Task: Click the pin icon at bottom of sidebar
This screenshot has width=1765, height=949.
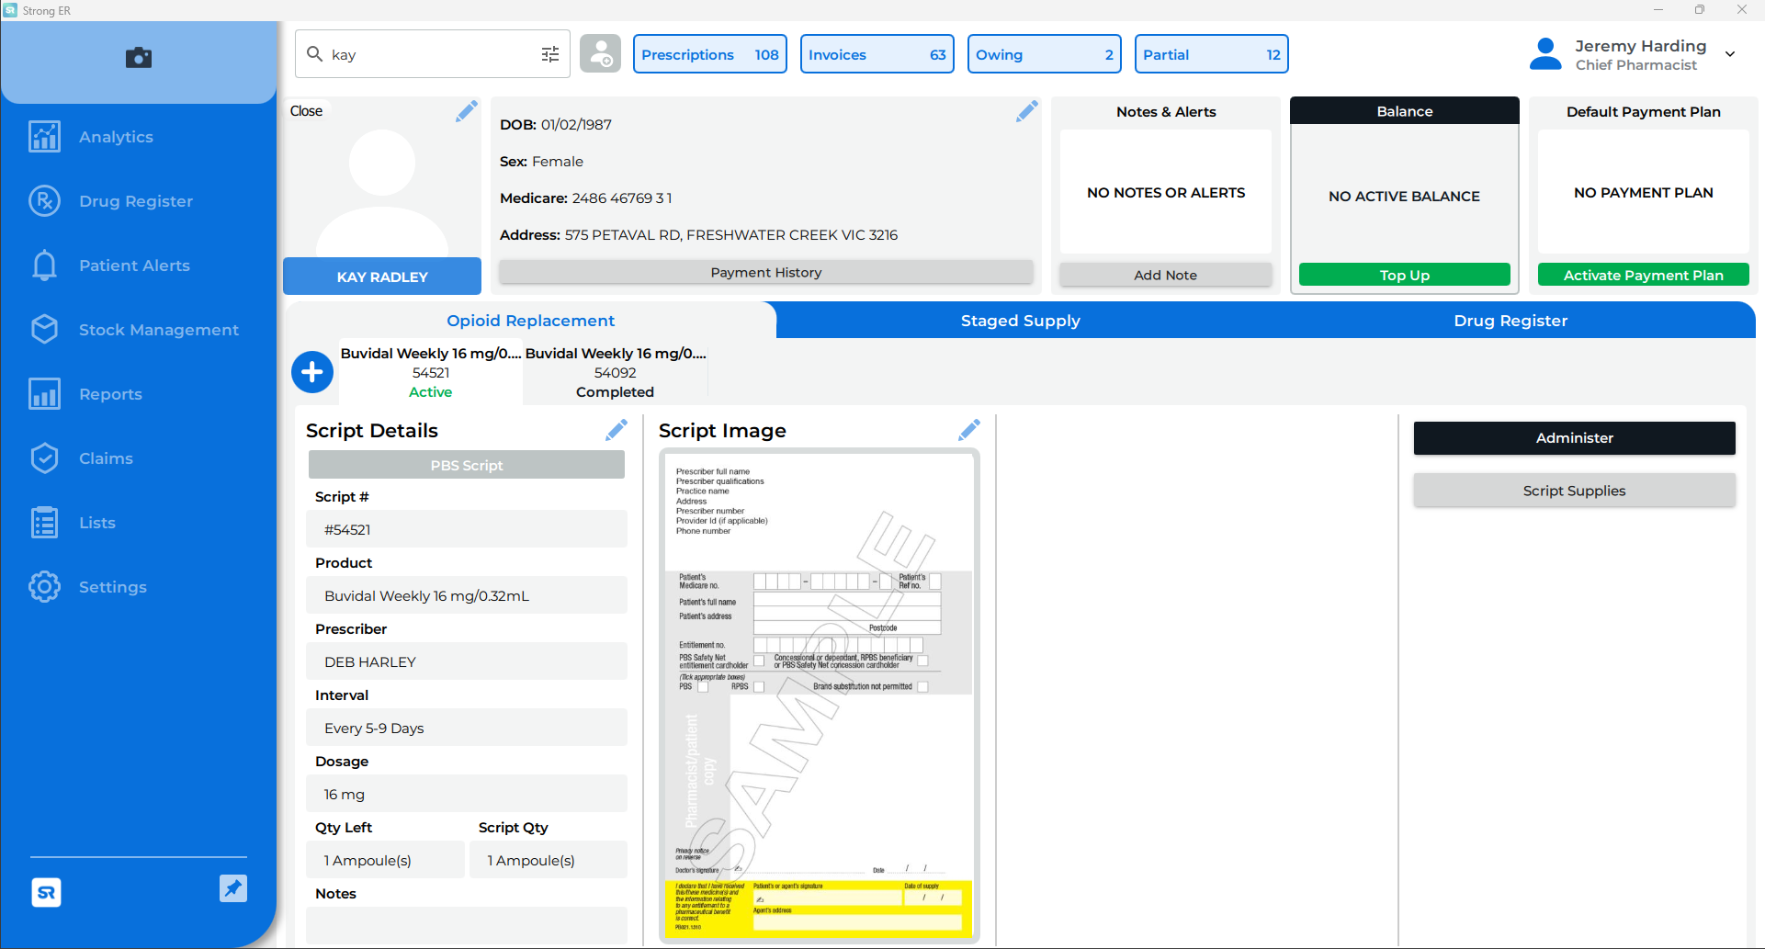Action: (233, 888)
